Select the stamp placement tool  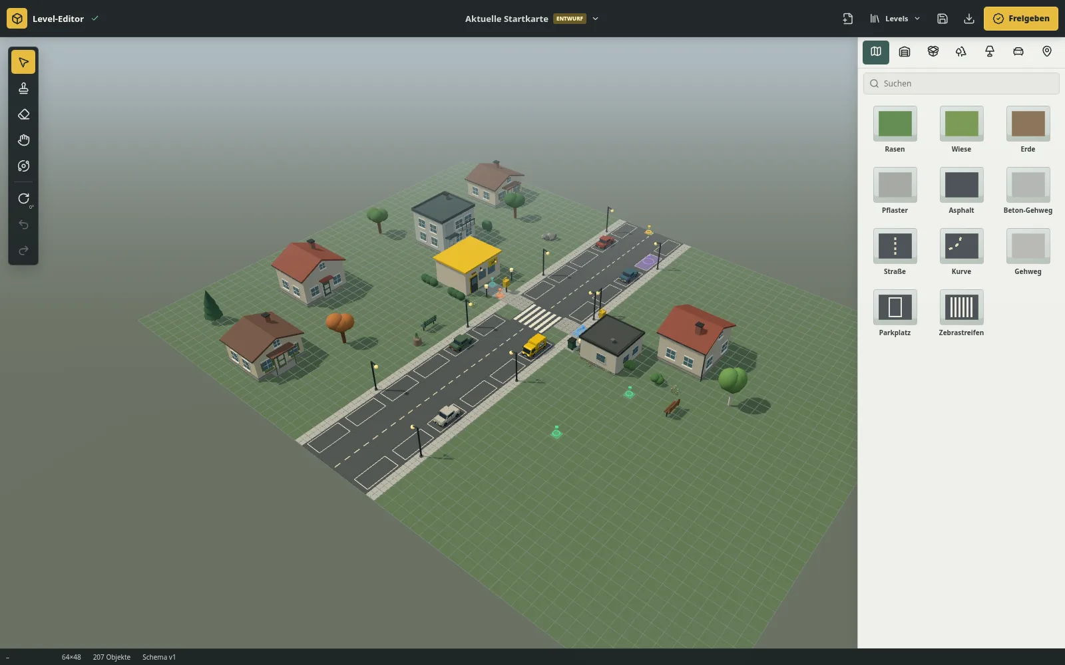point(23,88)
